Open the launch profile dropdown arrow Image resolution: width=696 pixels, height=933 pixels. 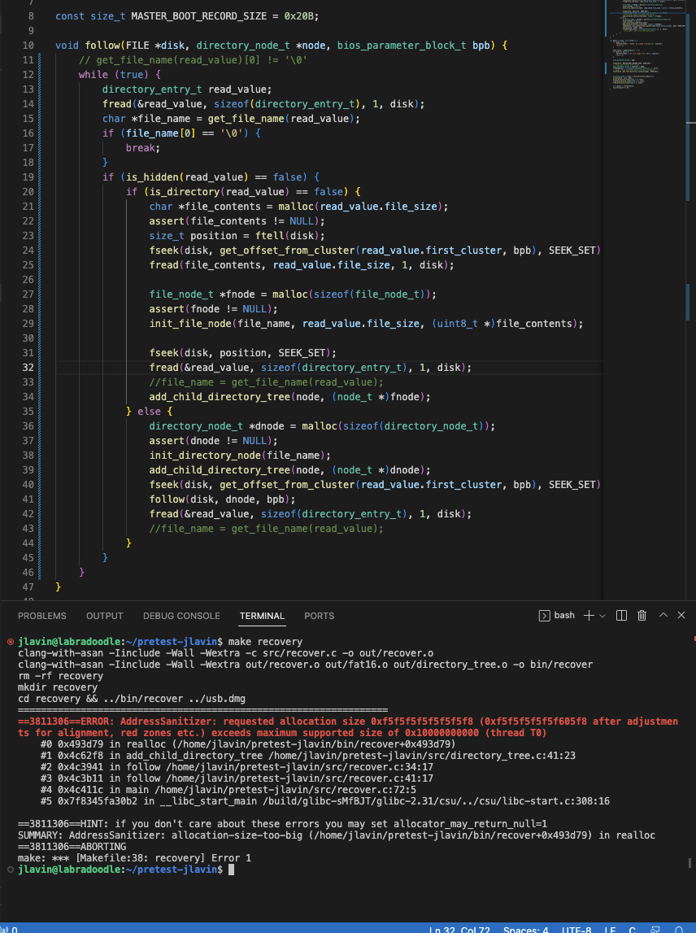[x=602, y=616]
